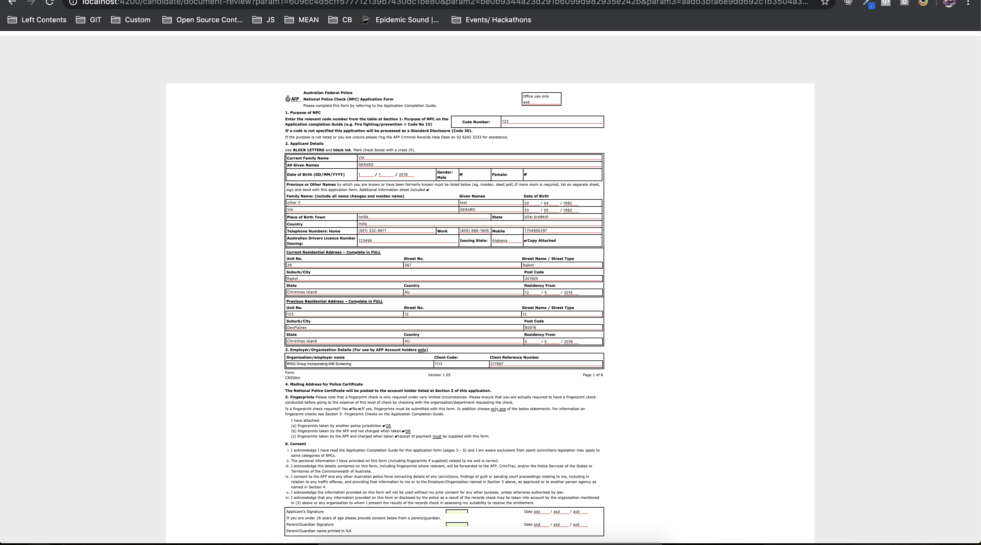
Task: Click the Issuing State field Alabama
Action: (x=507, y=241)
